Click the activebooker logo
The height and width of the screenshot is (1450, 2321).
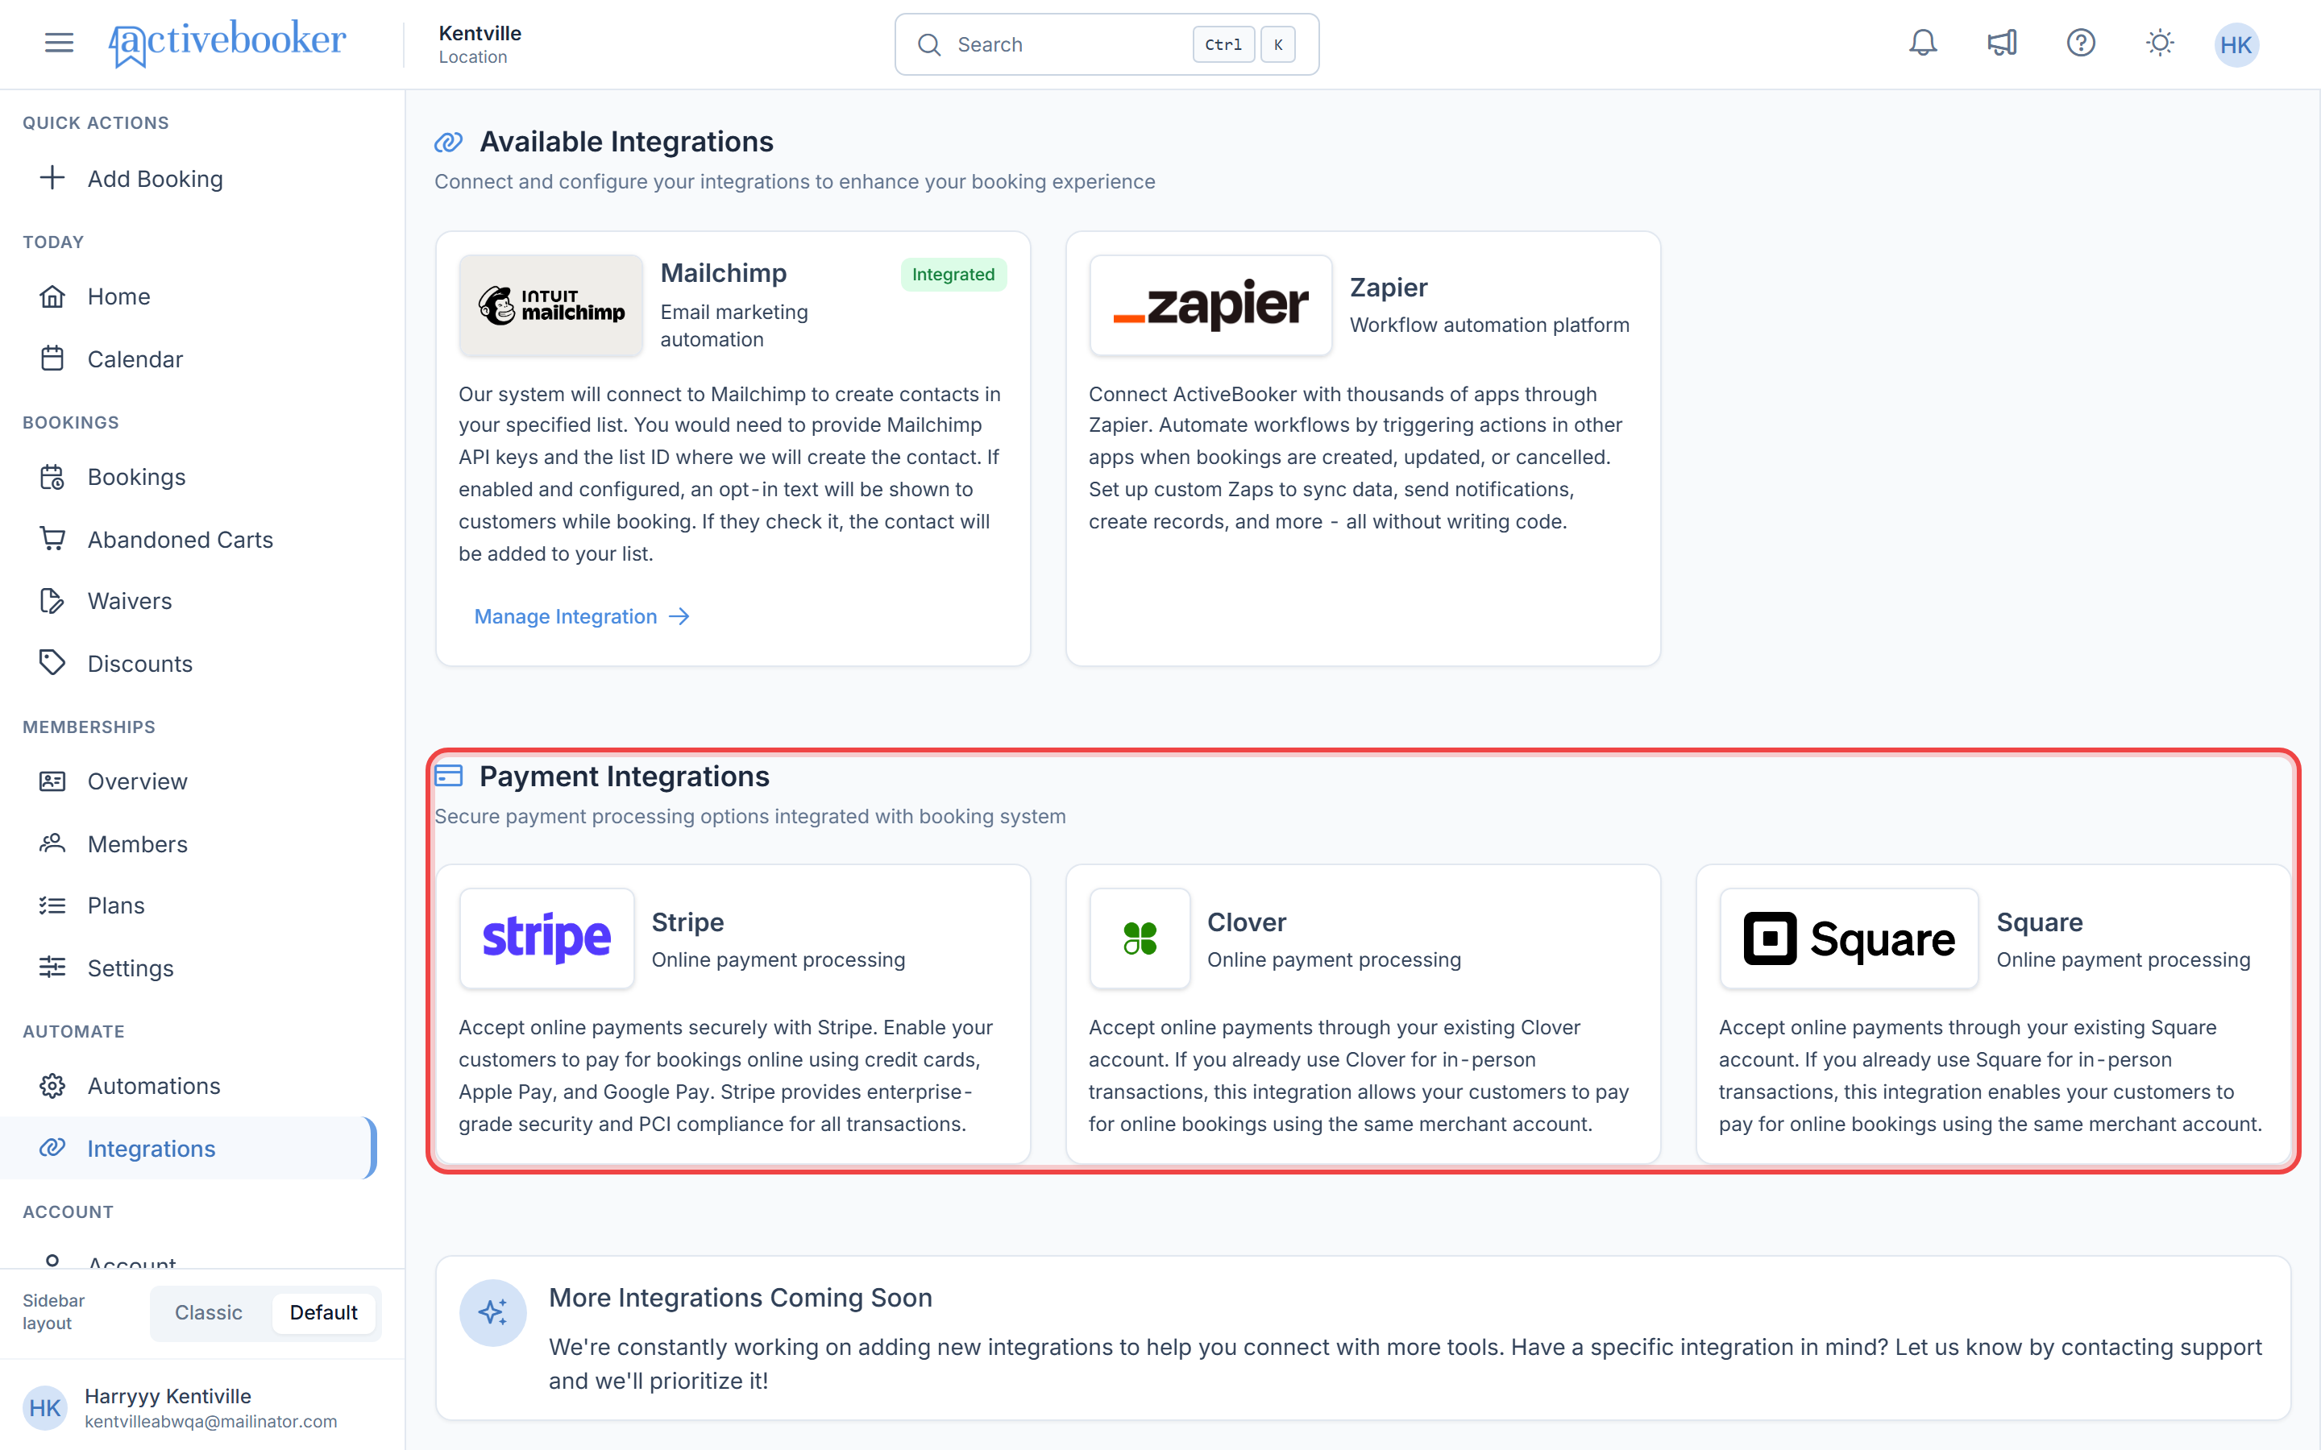click(226, 43)
